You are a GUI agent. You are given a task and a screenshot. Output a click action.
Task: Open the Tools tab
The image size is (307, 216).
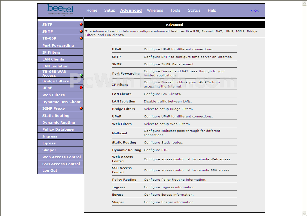(x=175, y=10)
